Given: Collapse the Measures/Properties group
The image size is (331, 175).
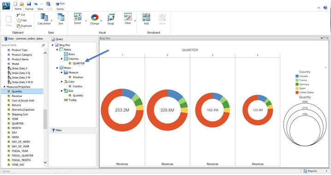Looking at the screenshot, I should 4,87.
